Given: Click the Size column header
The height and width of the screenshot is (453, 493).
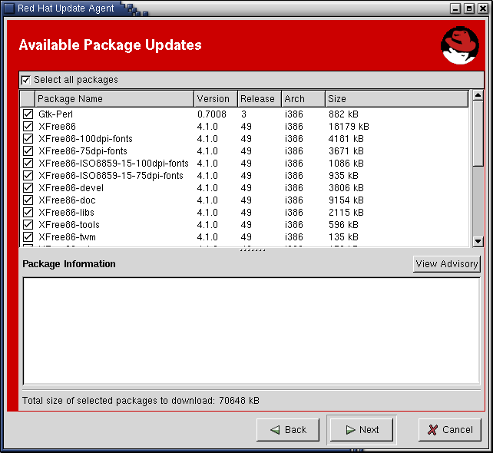Looking at the screenshot, I should pos(396,99).
